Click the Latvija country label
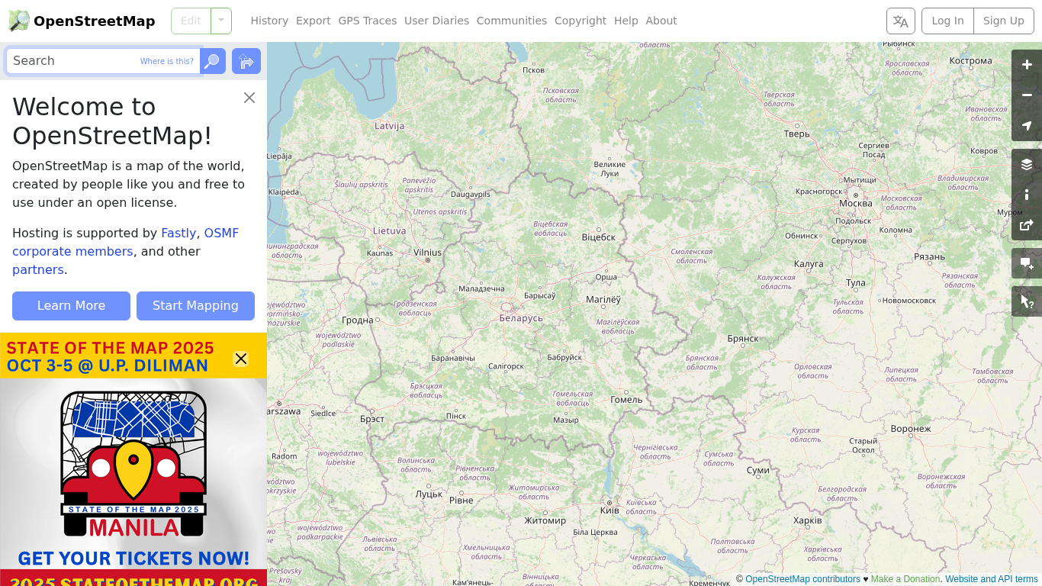The width and height of the screenshot is (1042, 586). click(x=389, y=126)
